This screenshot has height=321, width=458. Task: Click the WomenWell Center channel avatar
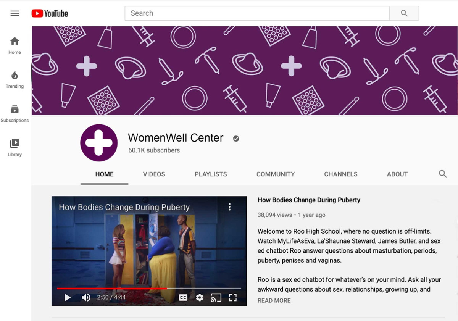click(99, 143)
